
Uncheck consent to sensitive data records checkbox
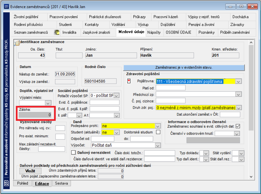pyautogui.click(x=238, y=126)
